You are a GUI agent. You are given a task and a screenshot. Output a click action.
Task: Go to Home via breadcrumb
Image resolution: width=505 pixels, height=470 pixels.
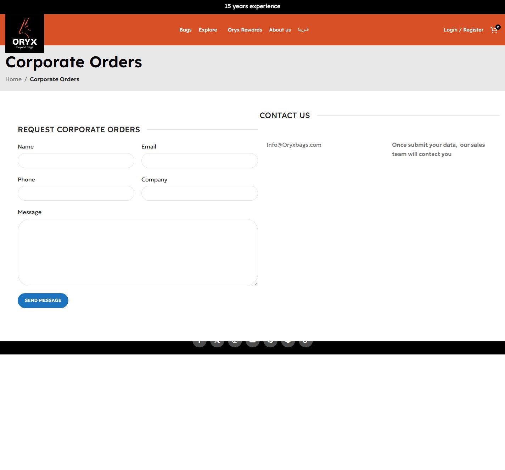point(13,79)
